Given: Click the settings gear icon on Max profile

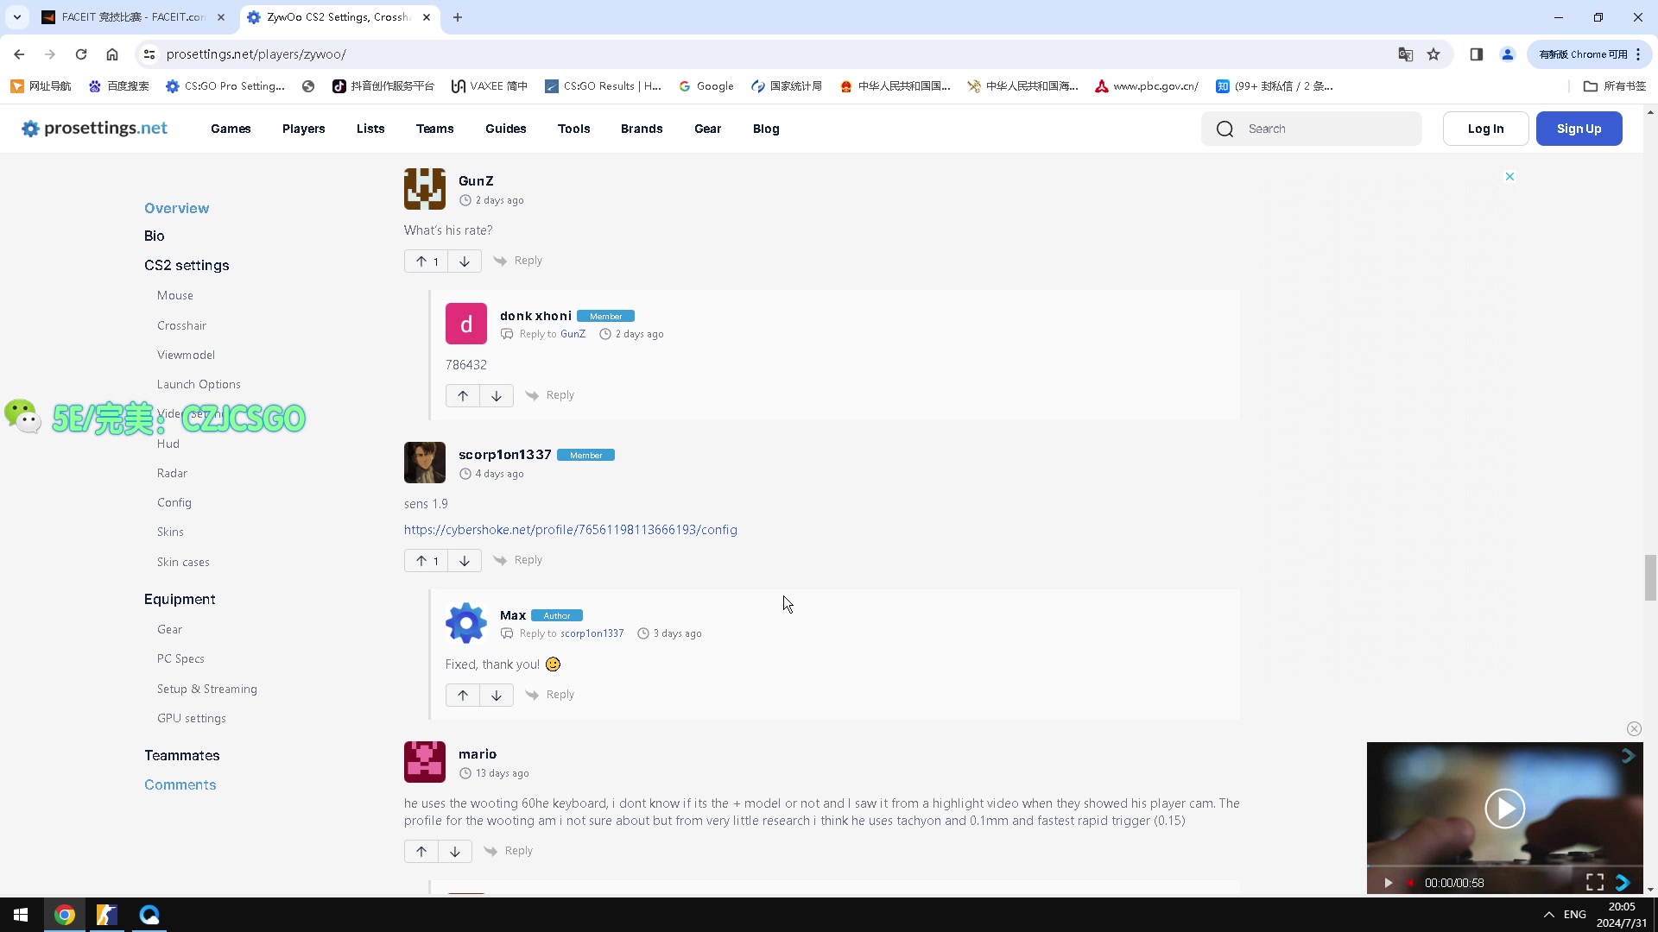Looking at the screenshot, I should [465, 622].
